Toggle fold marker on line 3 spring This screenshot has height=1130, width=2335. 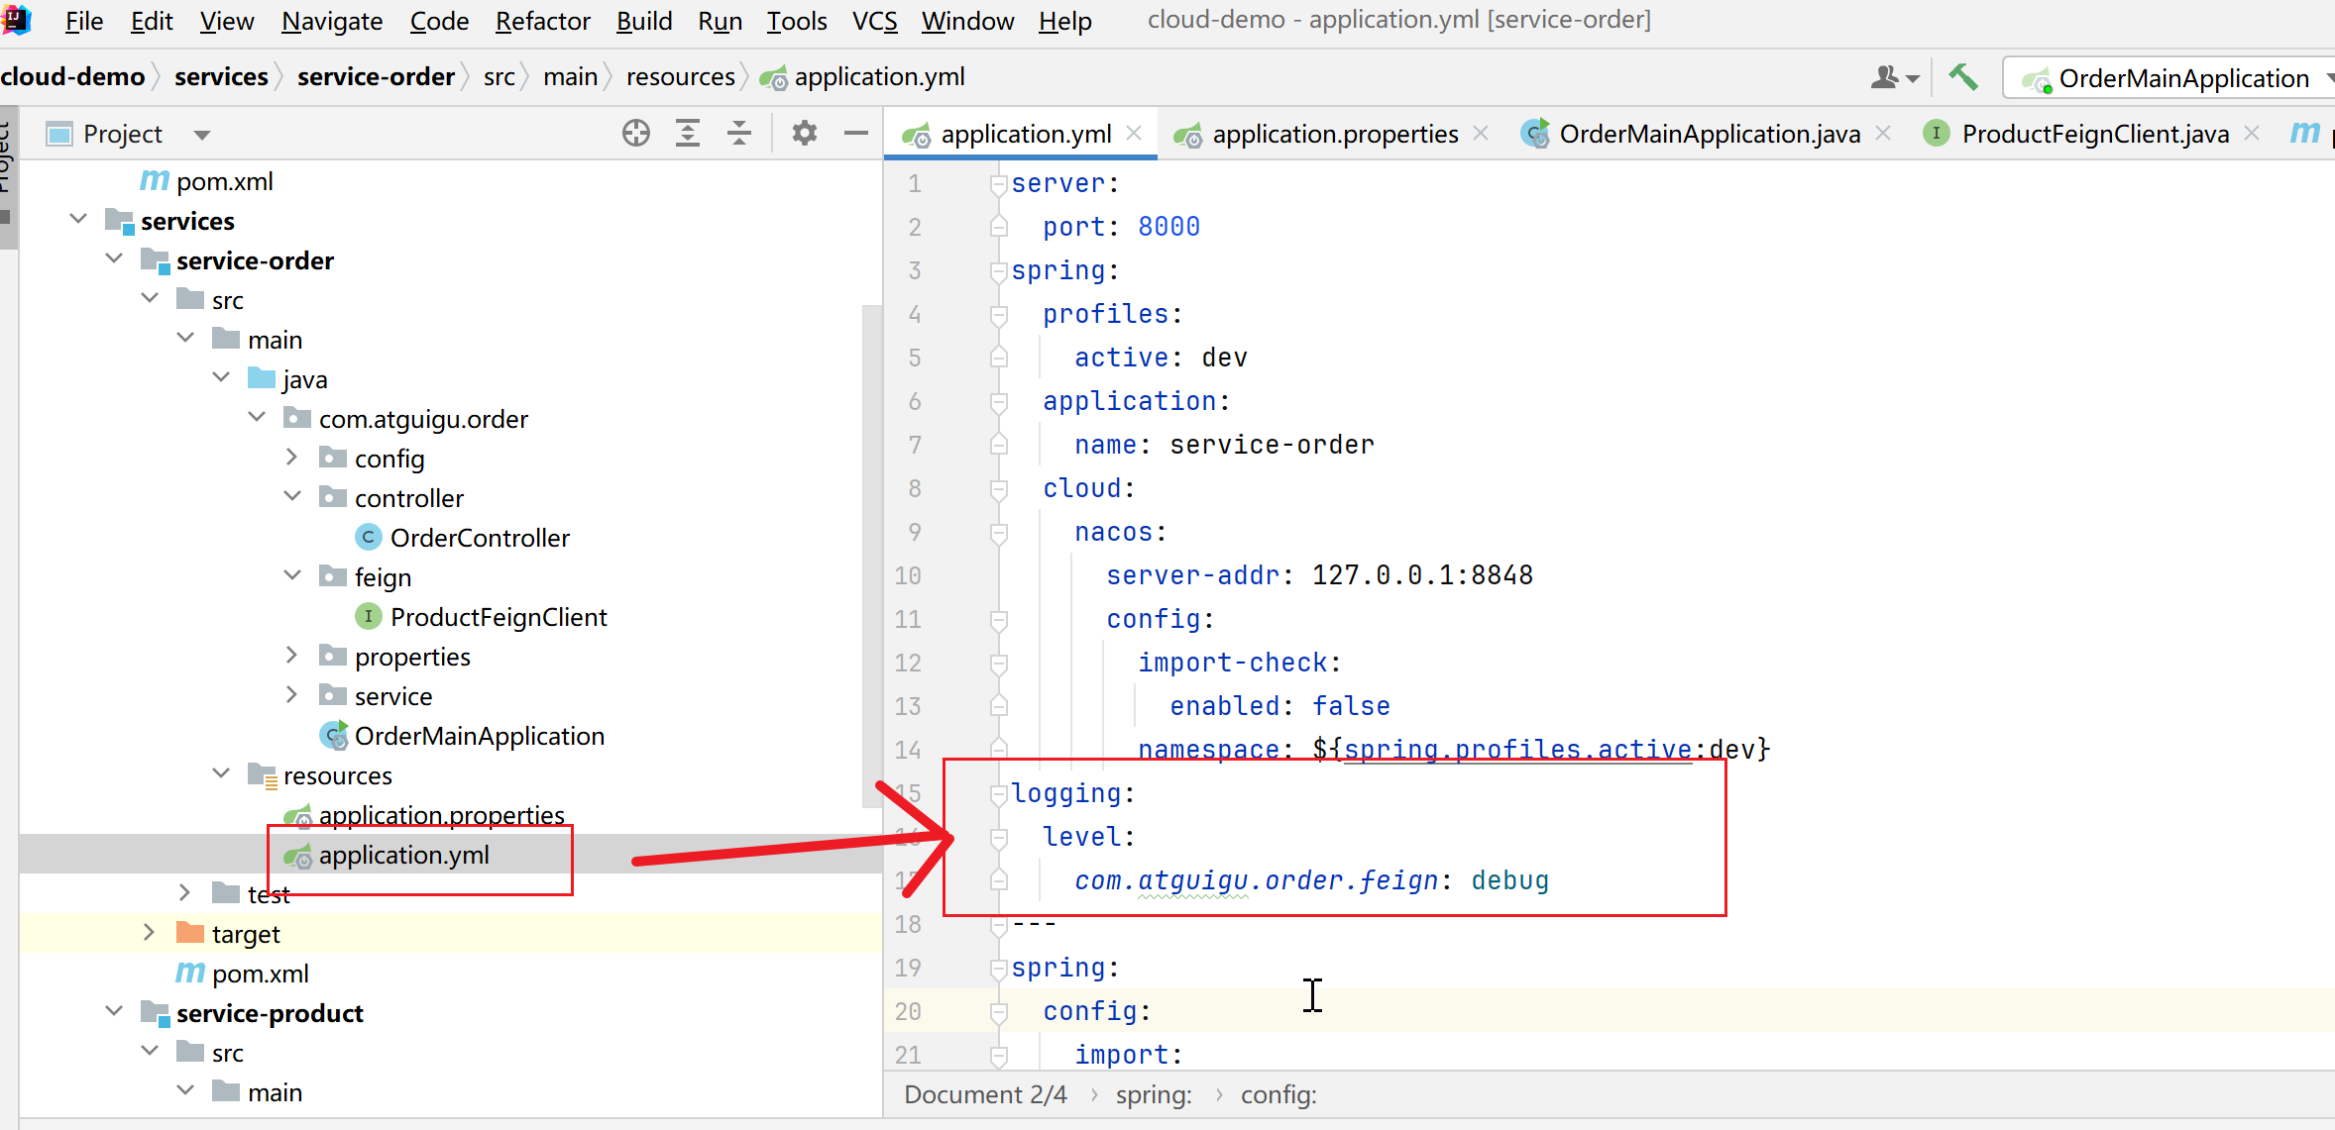(998, 270)
